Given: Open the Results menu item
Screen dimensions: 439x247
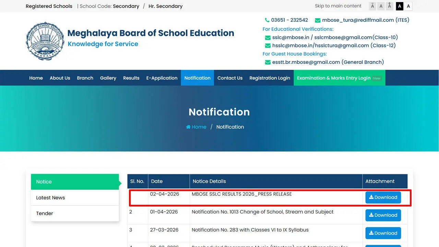Looking at the screenshot, I should tap(131, 78).
